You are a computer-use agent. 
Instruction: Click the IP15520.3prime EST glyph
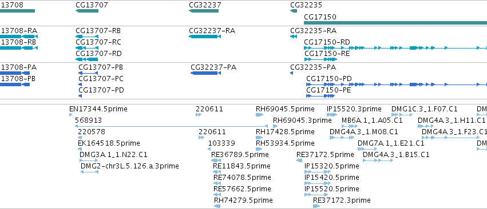[x=332, y=115]
